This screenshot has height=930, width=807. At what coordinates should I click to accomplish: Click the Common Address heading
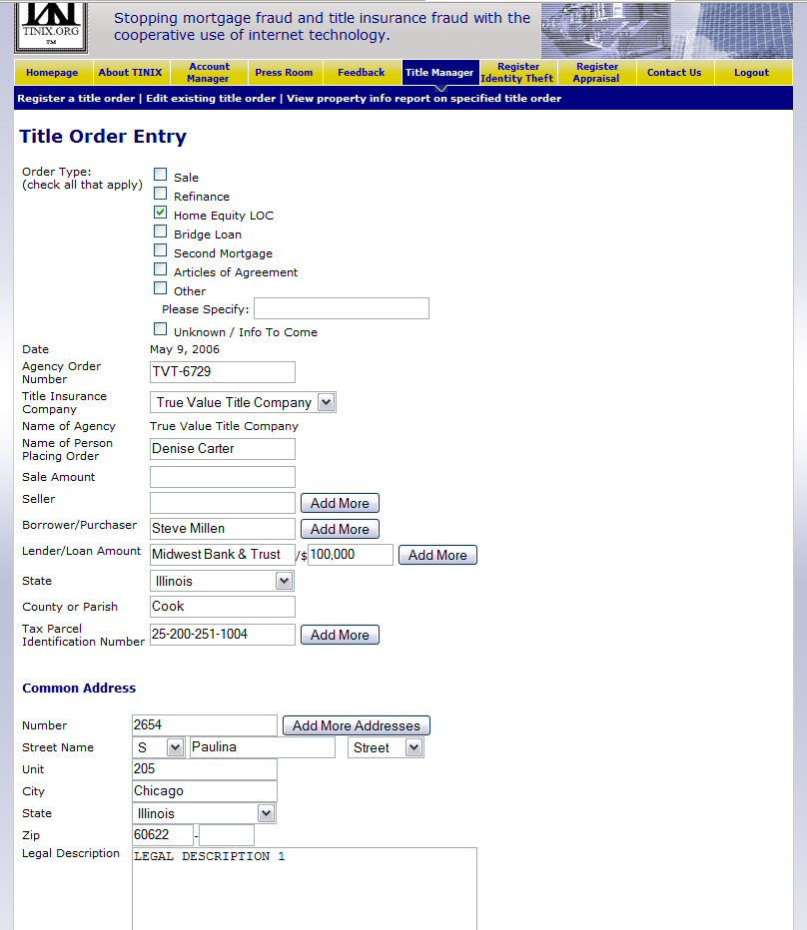(x=79, y=688)
